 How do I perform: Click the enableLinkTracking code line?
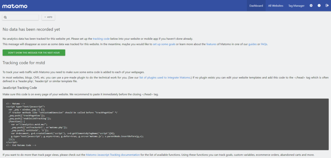tap(30, 119)
